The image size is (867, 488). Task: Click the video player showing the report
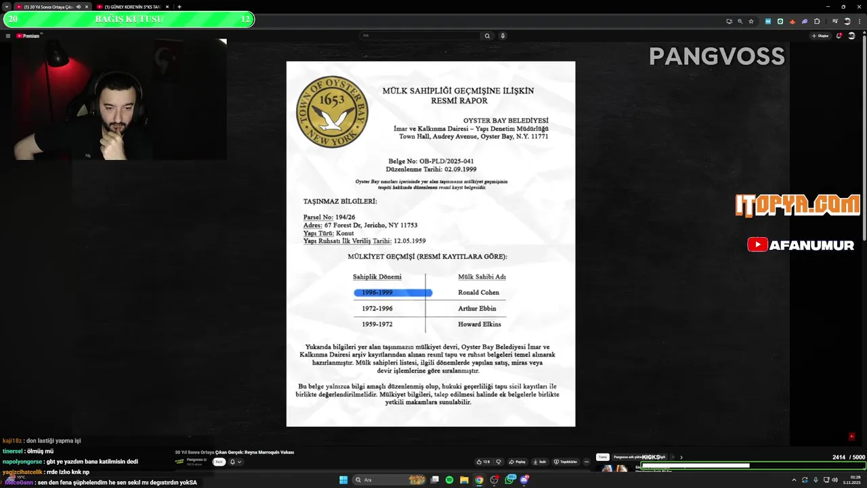tap(431, 244)
